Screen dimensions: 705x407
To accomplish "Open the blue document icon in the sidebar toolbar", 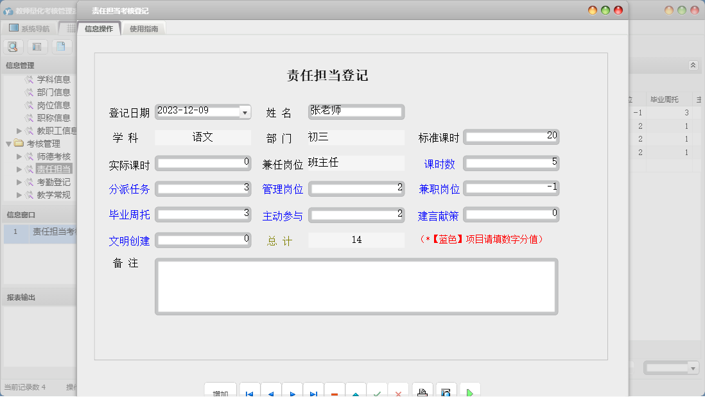I will pyautogui.click(x=62, y=47).
